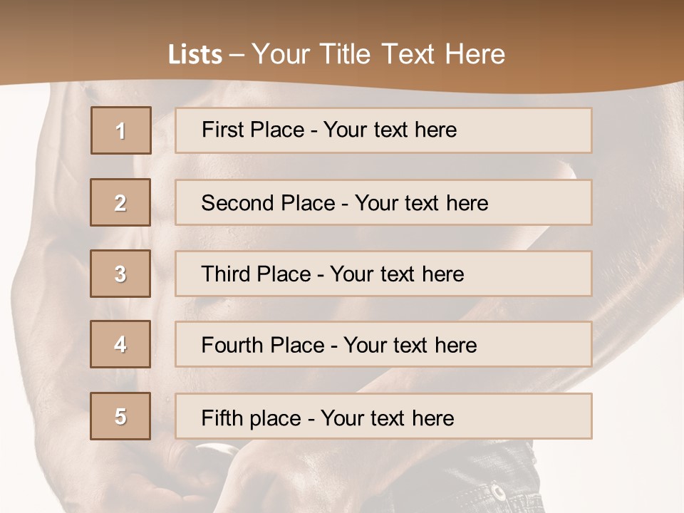Image resolution: width=684 pixels, height=513 pixels.
Task: Select the number 2 square
Action: tap(120, 202)
